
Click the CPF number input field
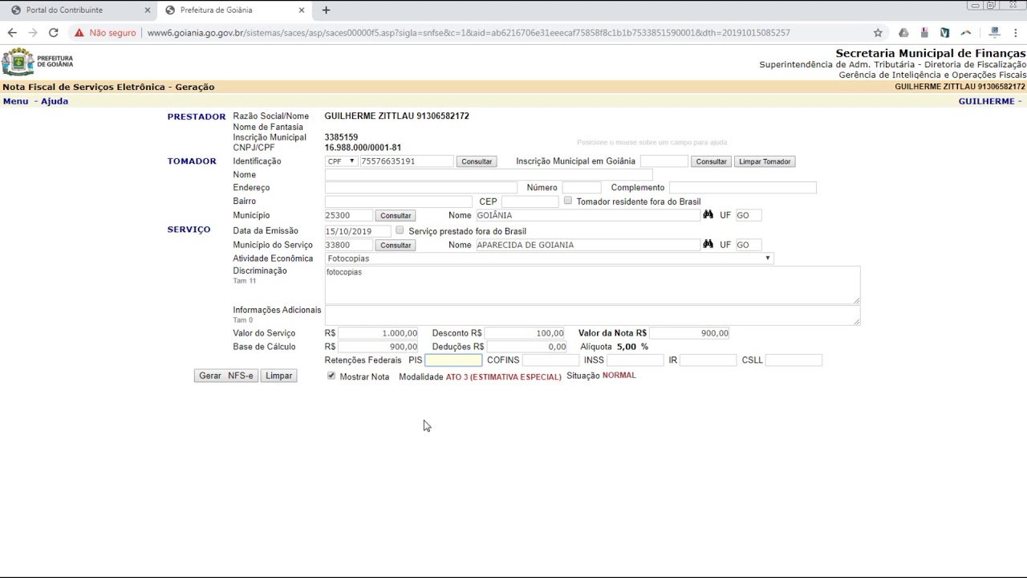[407, 161]
